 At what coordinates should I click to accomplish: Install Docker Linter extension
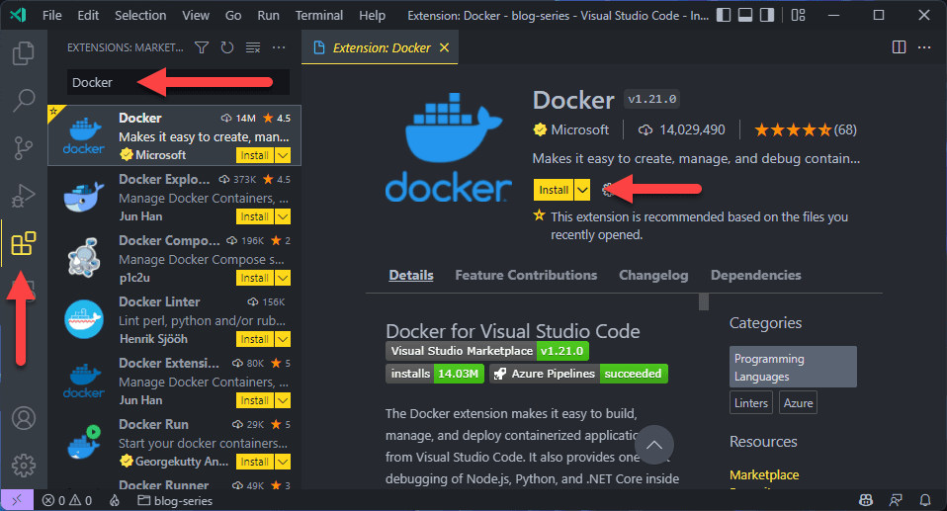pyautogui.click(x=255, y=339)
